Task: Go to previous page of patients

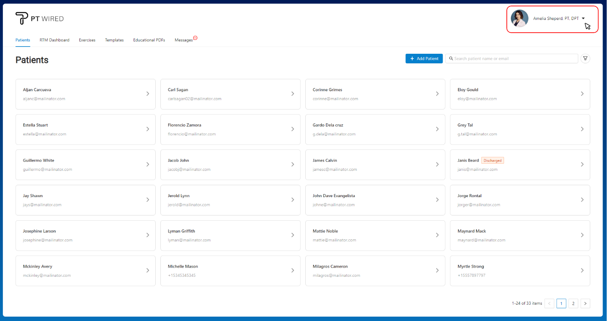Action: [549, 303]
